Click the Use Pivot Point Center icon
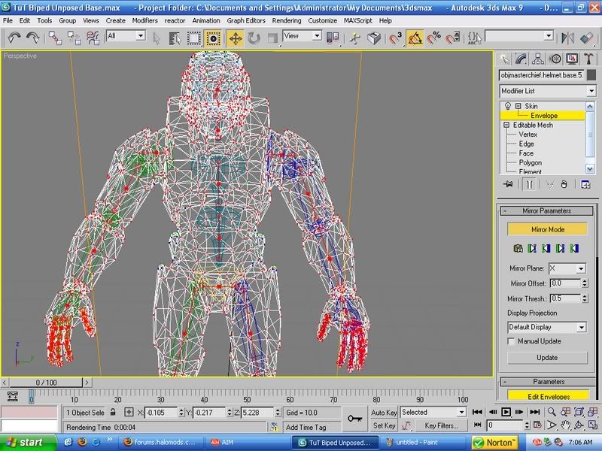 [333, 38]
